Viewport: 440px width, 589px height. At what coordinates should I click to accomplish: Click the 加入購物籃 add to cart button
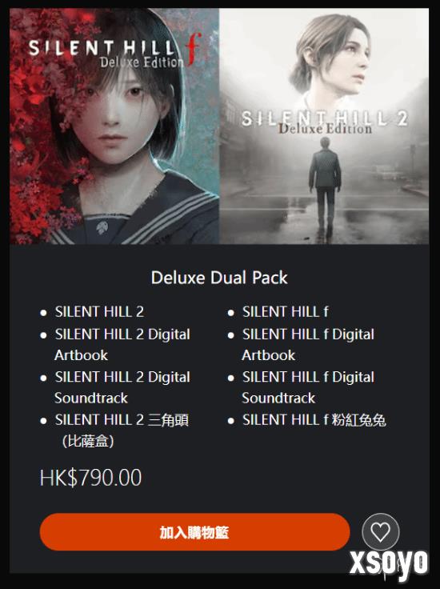pyautogui.click(x=194, y=532)
